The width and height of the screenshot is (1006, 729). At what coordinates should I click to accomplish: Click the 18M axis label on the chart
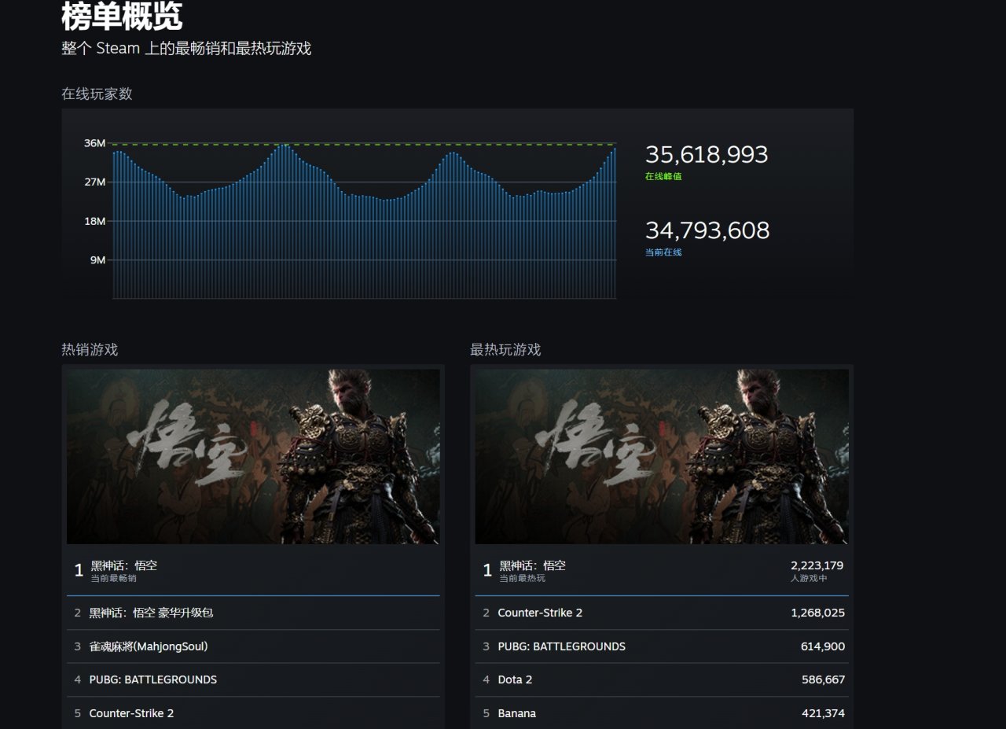tap(94, 221)
